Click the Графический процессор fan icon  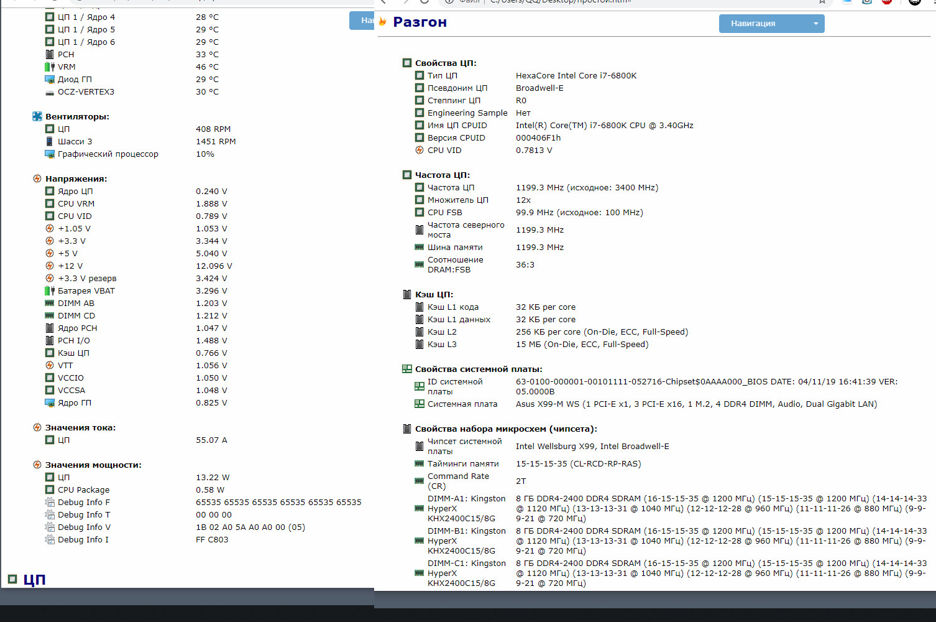pyautogui.click(x=50, y=154)
